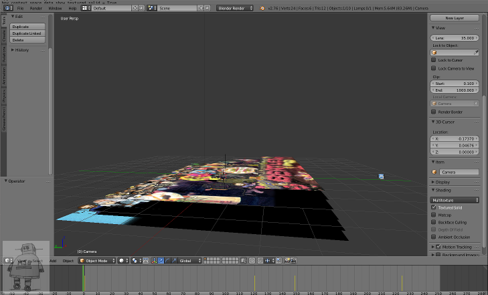Click the Delete button
This screenshot has width=488, height=295.
point(27,40)
